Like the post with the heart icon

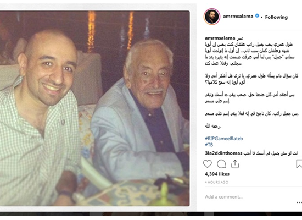click(208, 164)
